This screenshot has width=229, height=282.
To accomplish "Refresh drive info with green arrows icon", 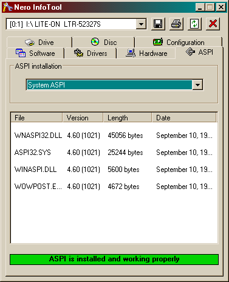I will click(x=194, y=24).
